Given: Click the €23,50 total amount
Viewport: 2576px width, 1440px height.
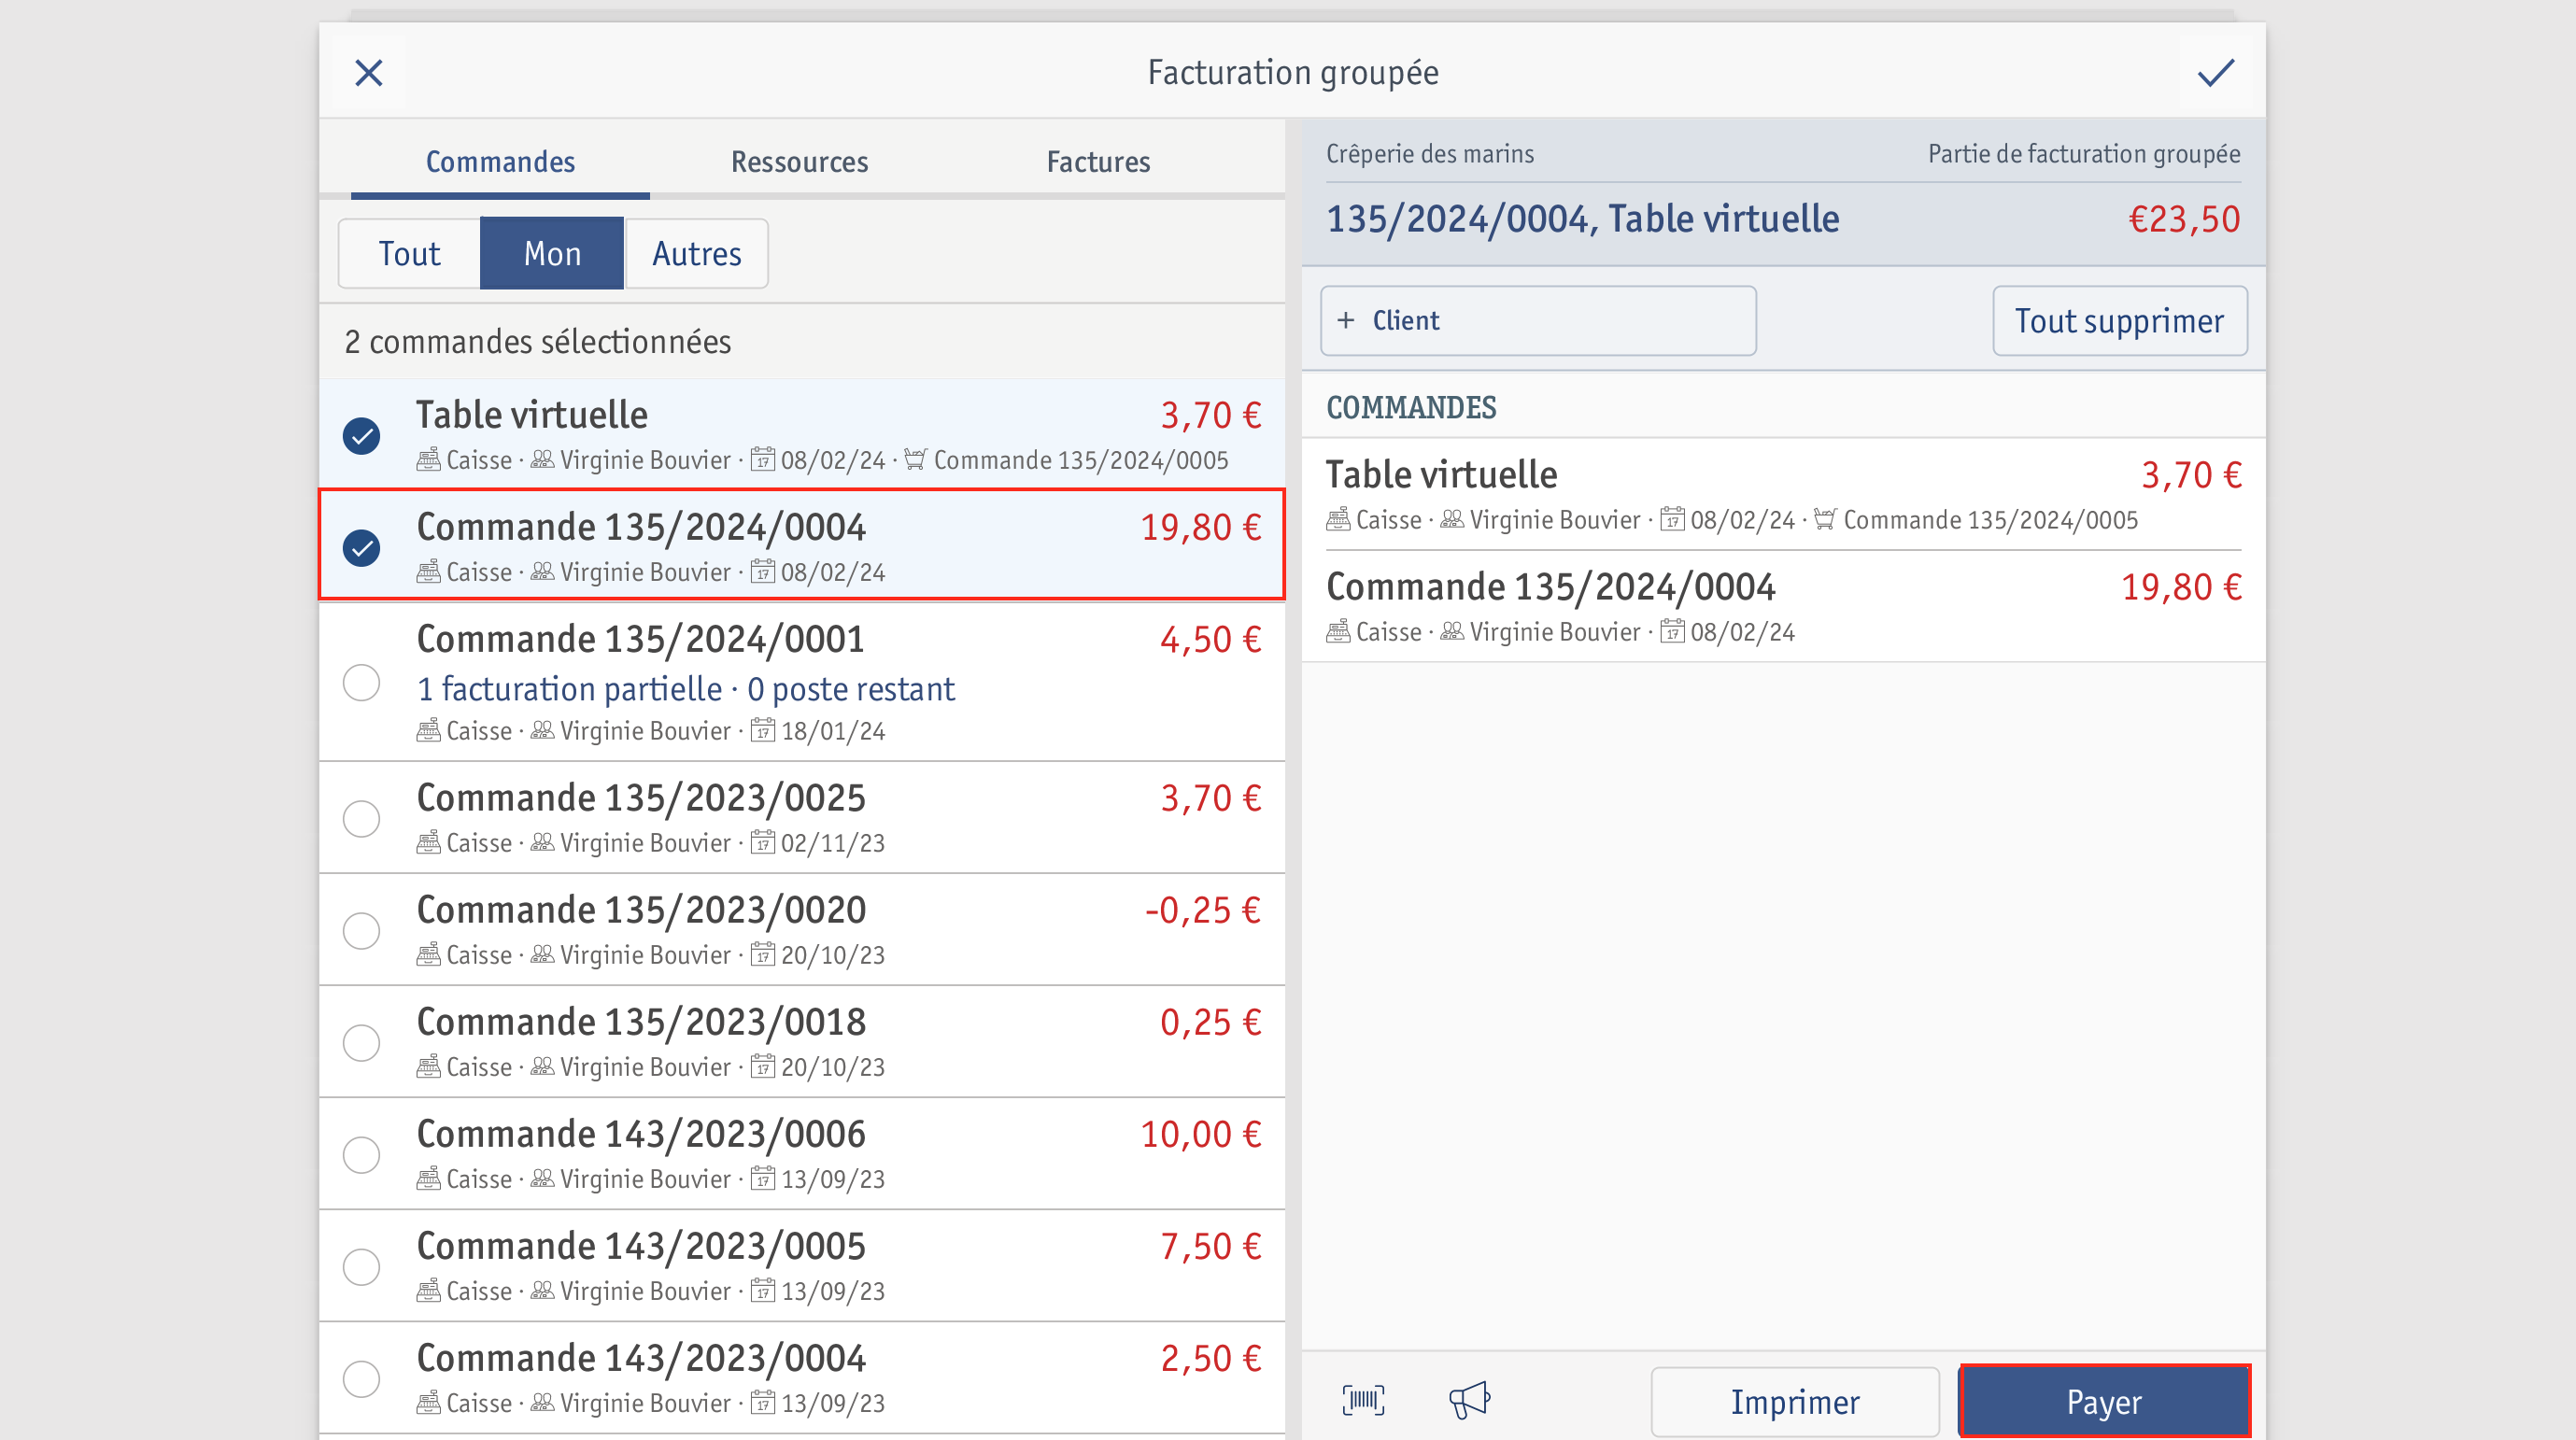Looking at the screenshot, I should [2184, 219].
